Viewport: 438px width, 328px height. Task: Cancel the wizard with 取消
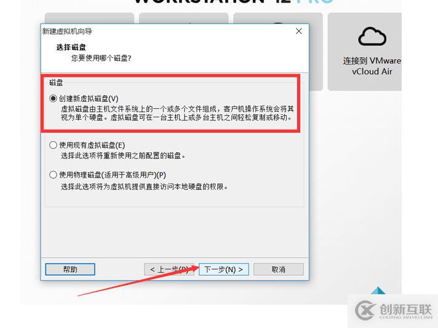pyautogui.click(x=278, y=269)
